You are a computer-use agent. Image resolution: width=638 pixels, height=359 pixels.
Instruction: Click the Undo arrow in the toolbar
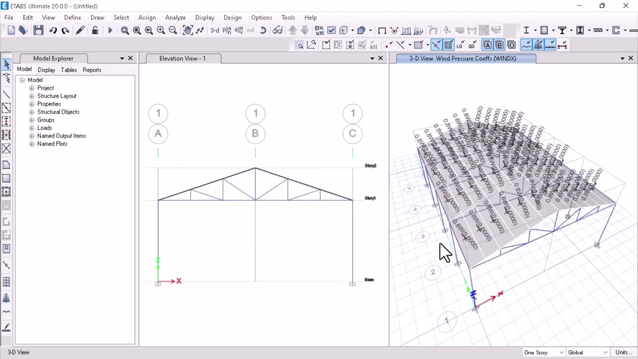coord(53,30)
